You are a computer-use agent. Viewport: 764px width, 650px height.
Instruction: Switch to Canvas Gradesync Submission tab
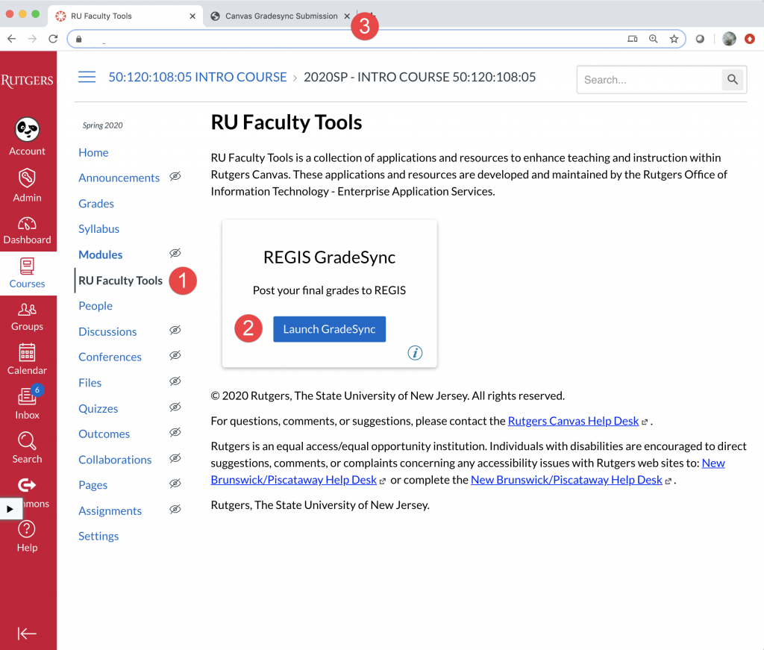281,16
